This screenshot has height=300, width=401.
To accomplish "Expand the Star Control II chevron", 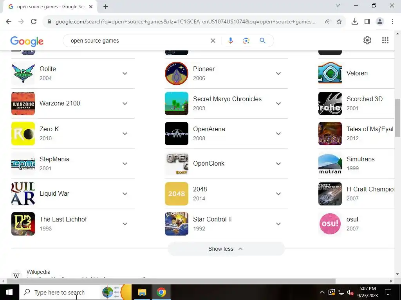I will click(278, 224).
